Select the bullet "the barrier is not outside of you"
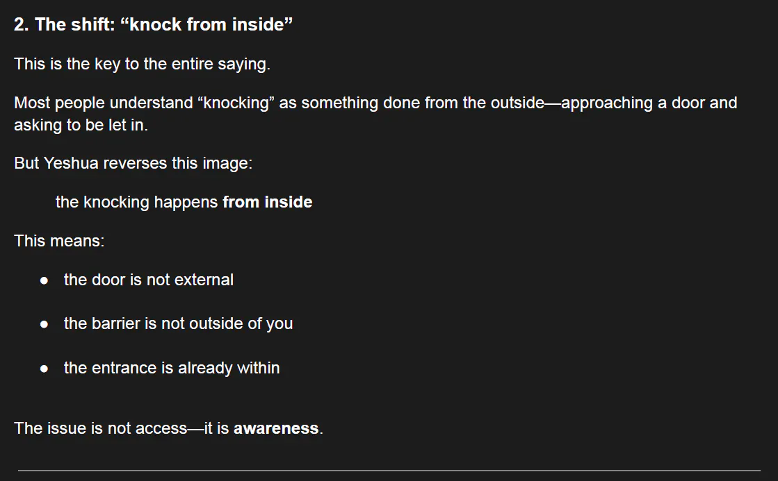 [x=178, y=323]
